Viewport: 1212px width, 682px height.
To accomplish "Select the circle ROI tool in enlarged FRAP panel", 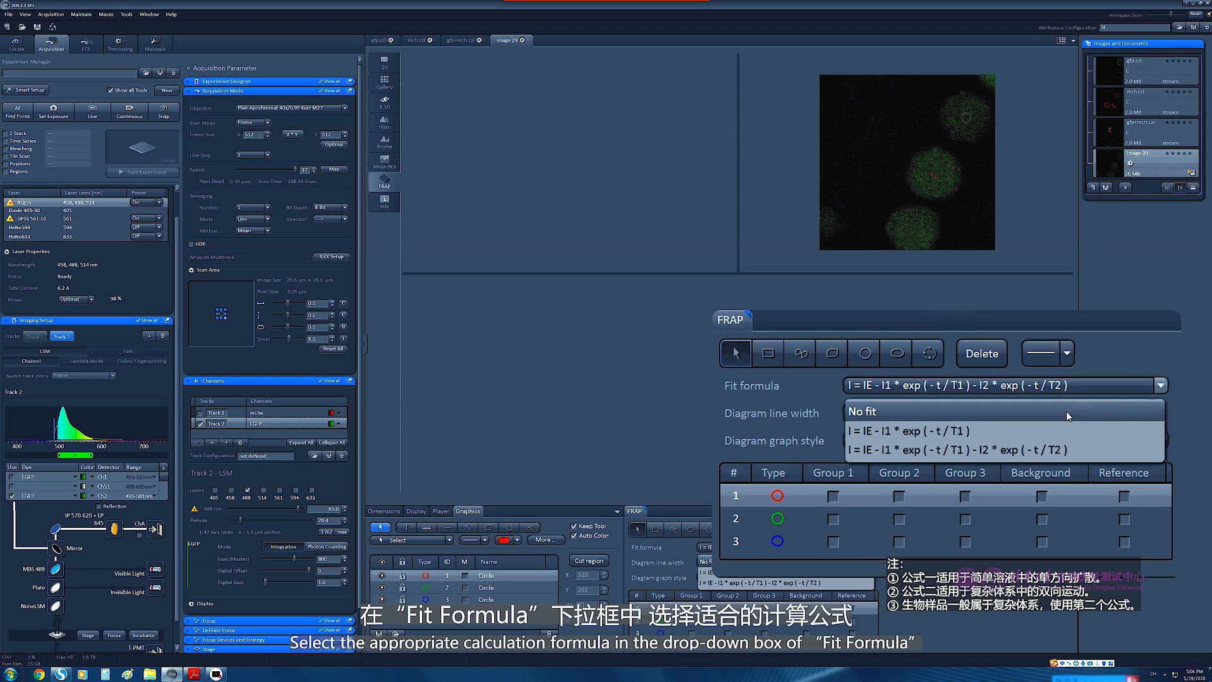I will (865, 354).
